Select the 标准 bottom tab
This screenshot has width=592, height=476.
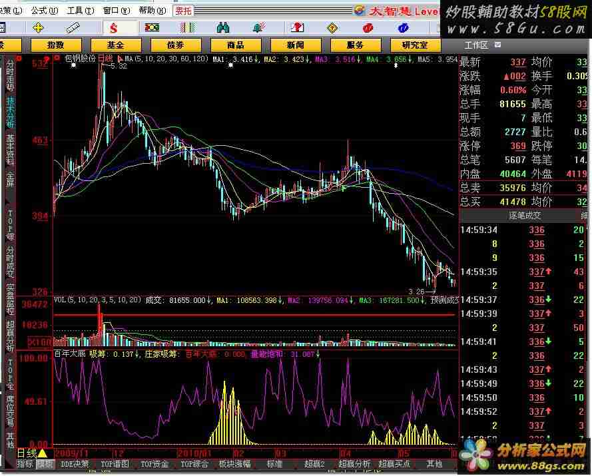point(275,464)
